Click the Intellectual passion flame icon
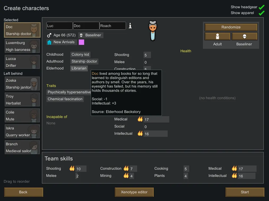Image resolution: width=269 pixels, height=201 pixels. 140,134
